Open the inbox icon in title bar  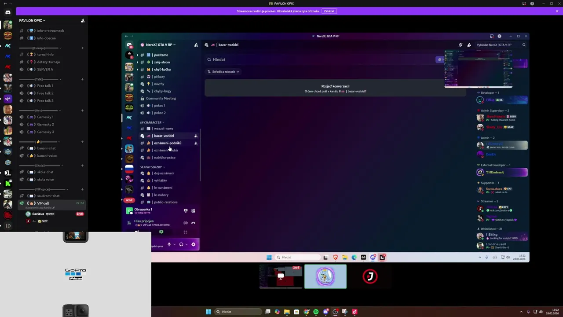(524, 4)
